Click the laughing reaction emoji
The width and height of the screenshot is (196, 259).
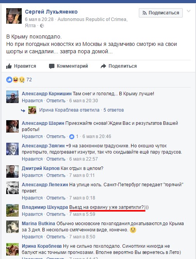coord(16,80)
